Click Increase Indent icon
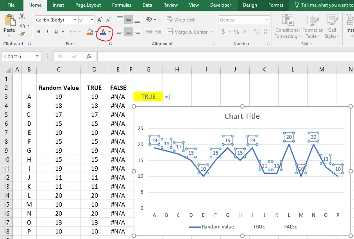The width and height of the screenshot is (354, 239). click(158, 32)
